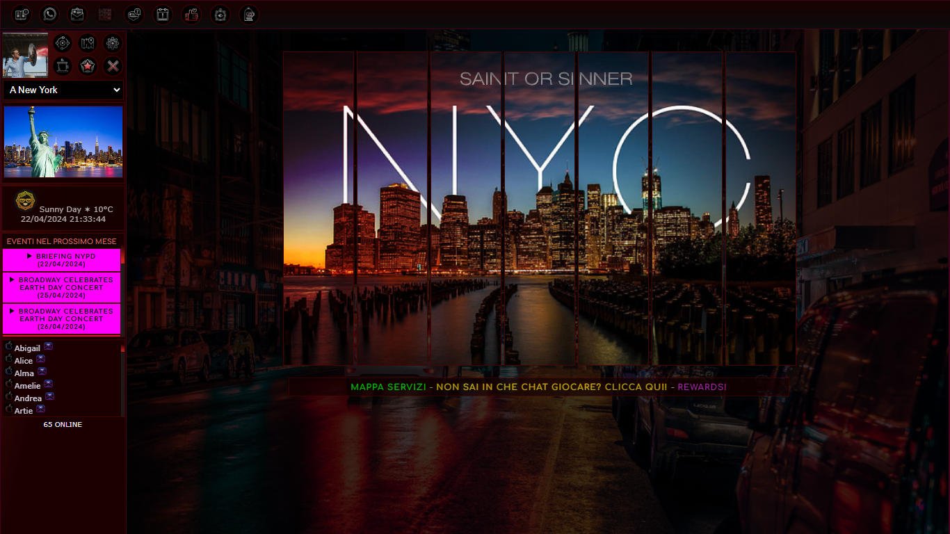
Task: Click the events list scrollbar
Action: point(123,292)
